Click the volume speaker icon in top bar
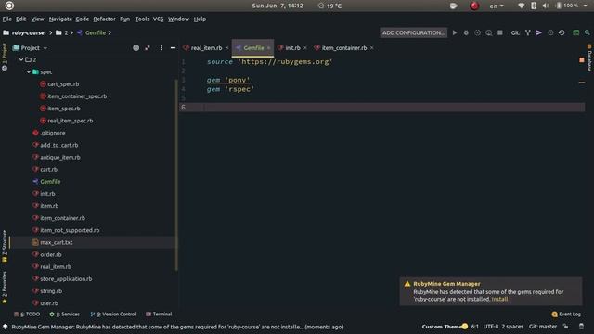 pyautogui.click(x=546, y=6)
